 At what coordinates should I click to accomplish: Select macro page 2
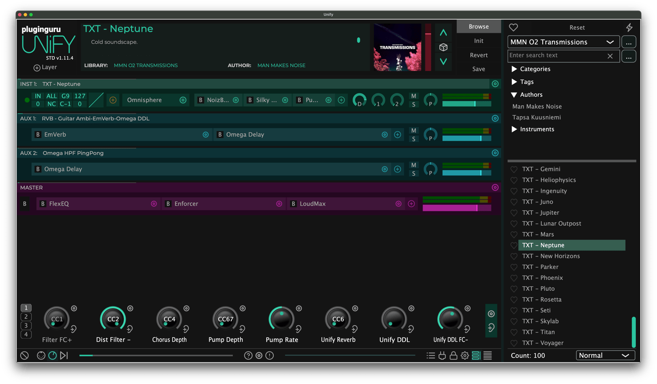pyautogui.click(x=26, y=316)
